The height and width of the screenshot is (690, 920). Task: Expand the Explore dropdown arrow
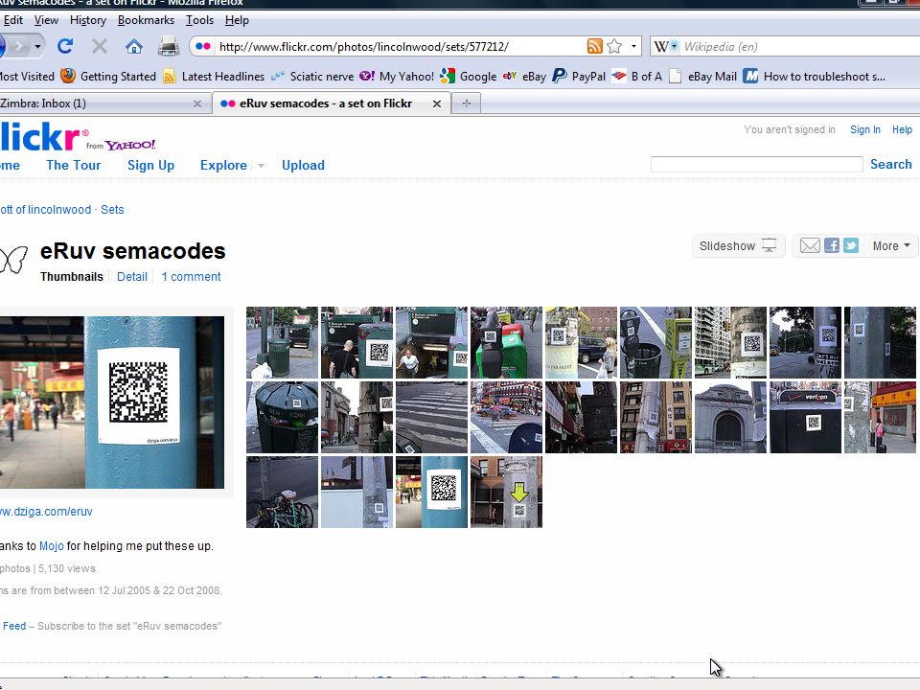pos(261,166)
